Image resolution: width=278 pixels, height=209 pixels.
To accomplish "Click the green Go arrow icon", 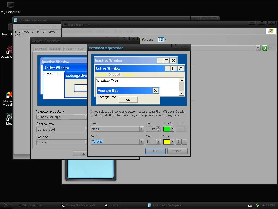I will (264, 48).
